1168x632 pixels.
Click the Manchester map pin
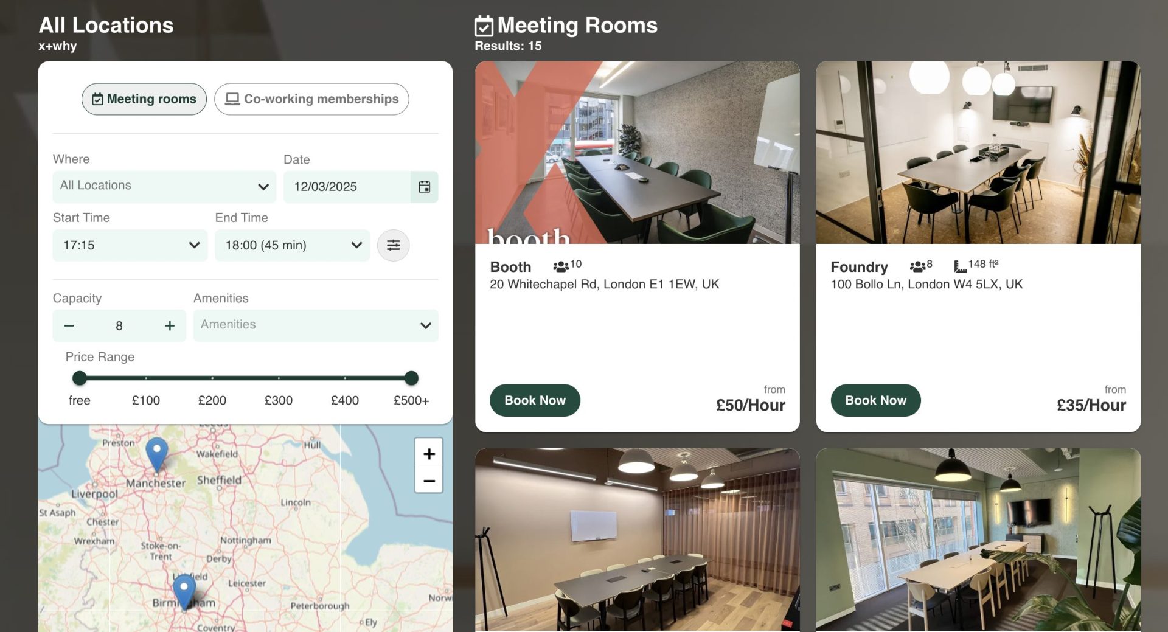click(157, 454)
